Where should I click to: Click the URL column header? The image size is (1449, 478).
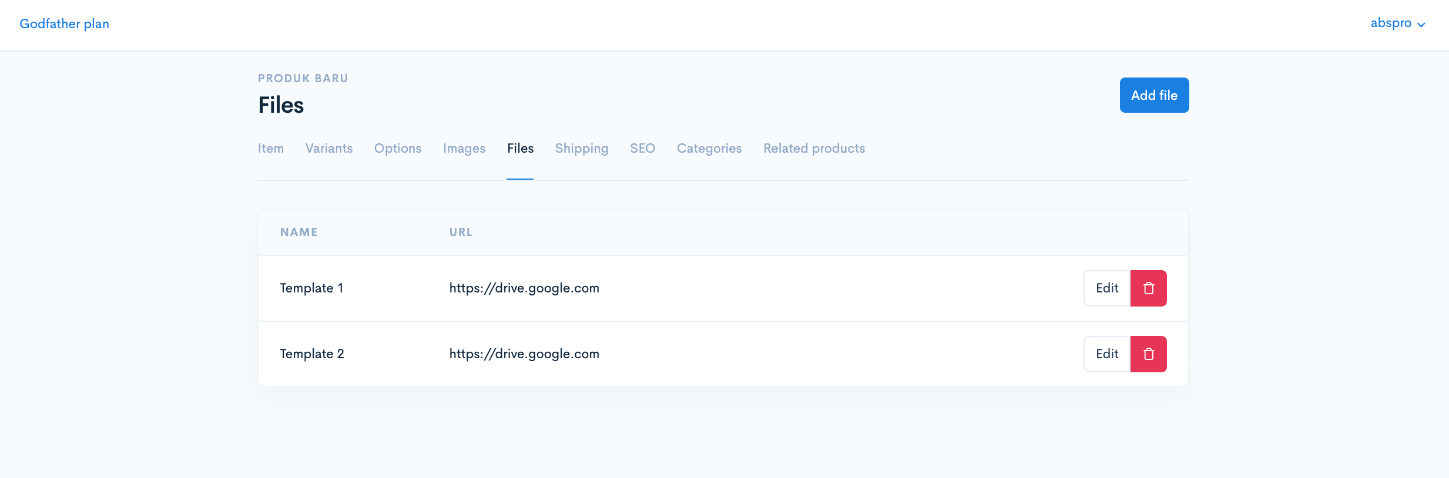[x=461, y=233]
